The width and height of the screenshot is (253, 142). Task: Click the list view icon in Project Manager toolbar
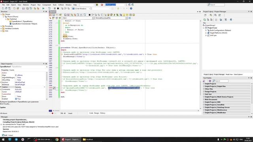[216, 20]
